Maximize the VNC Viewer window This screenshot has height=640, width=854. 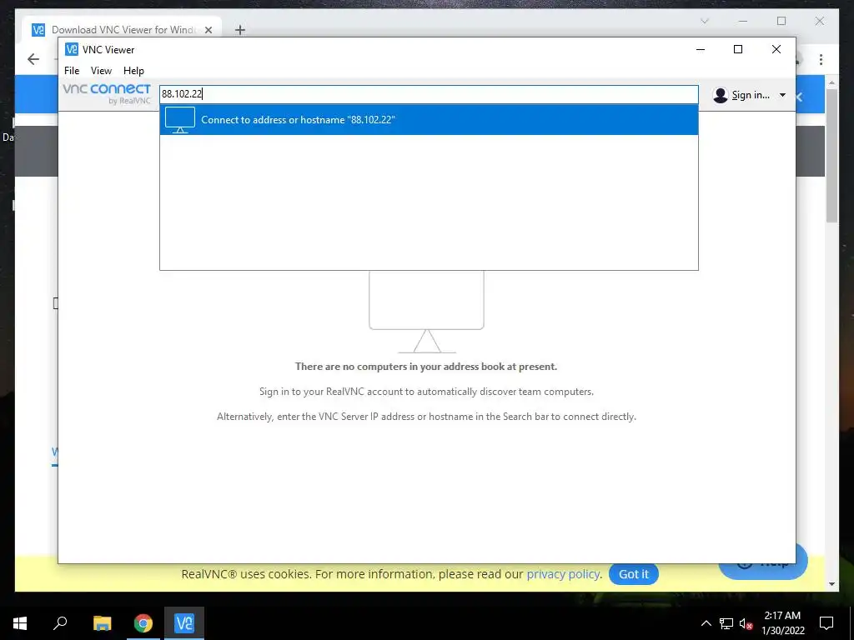[738, 49]
